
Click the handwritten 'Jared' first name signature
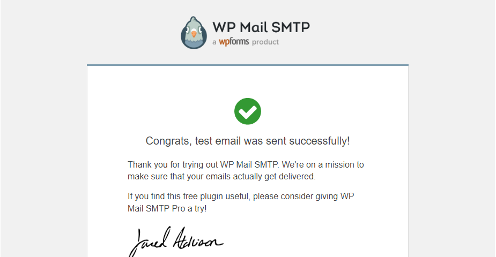(x=149, y=242)
